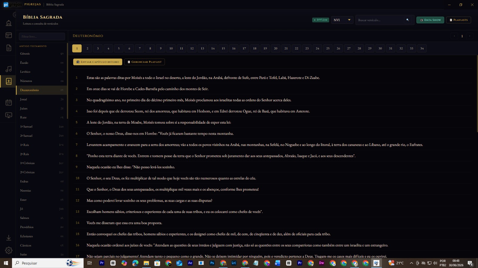Open the music notes icon in sidebar
Screen dimensions: 478x268
[x=9, y=69]
